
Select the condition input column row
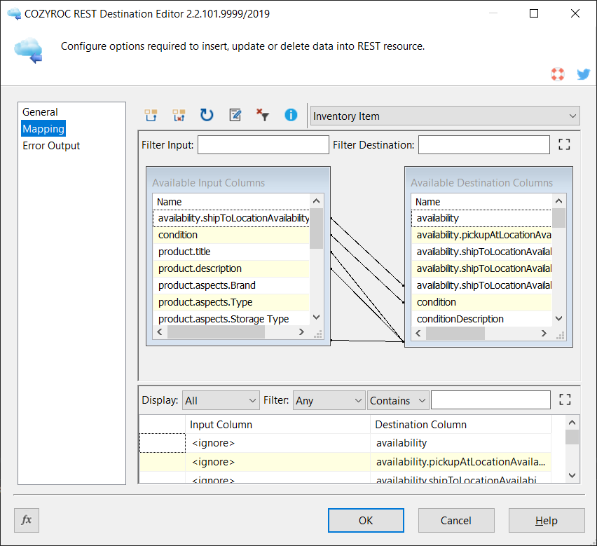coord(231,235)
